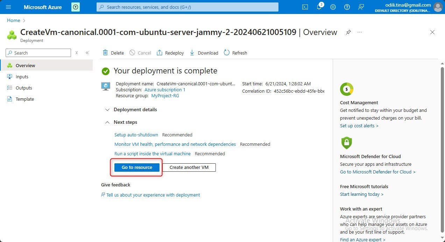The height and width of the screenshot is (242, 445).
Task: Collapse the Next steps section
Action: tap(121, 122)
